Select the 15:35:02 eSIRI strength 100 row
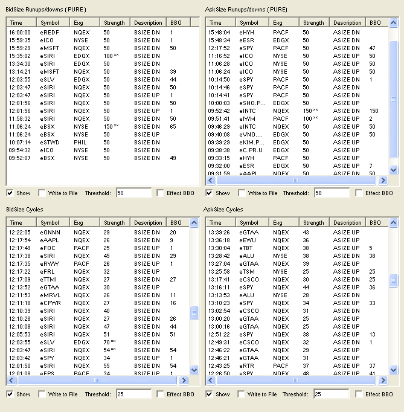404x412 pixels. pos(103,56)
